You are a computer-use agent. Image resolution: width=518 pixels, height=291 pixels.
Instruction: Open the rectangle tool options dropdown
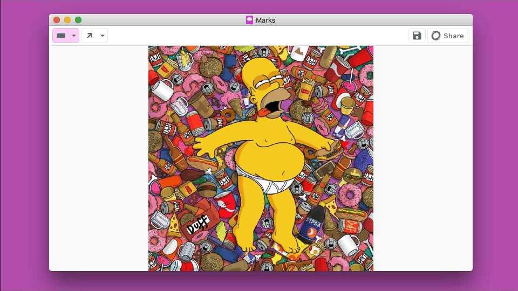tap(74, 36)
